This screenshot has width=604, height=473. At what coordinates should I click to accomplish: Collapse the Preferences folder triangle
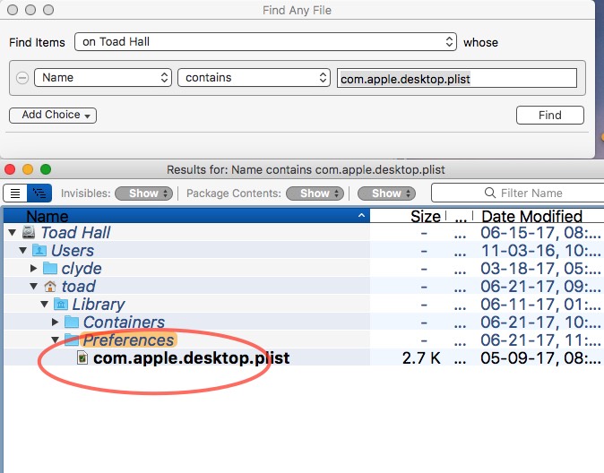(55, 340)
